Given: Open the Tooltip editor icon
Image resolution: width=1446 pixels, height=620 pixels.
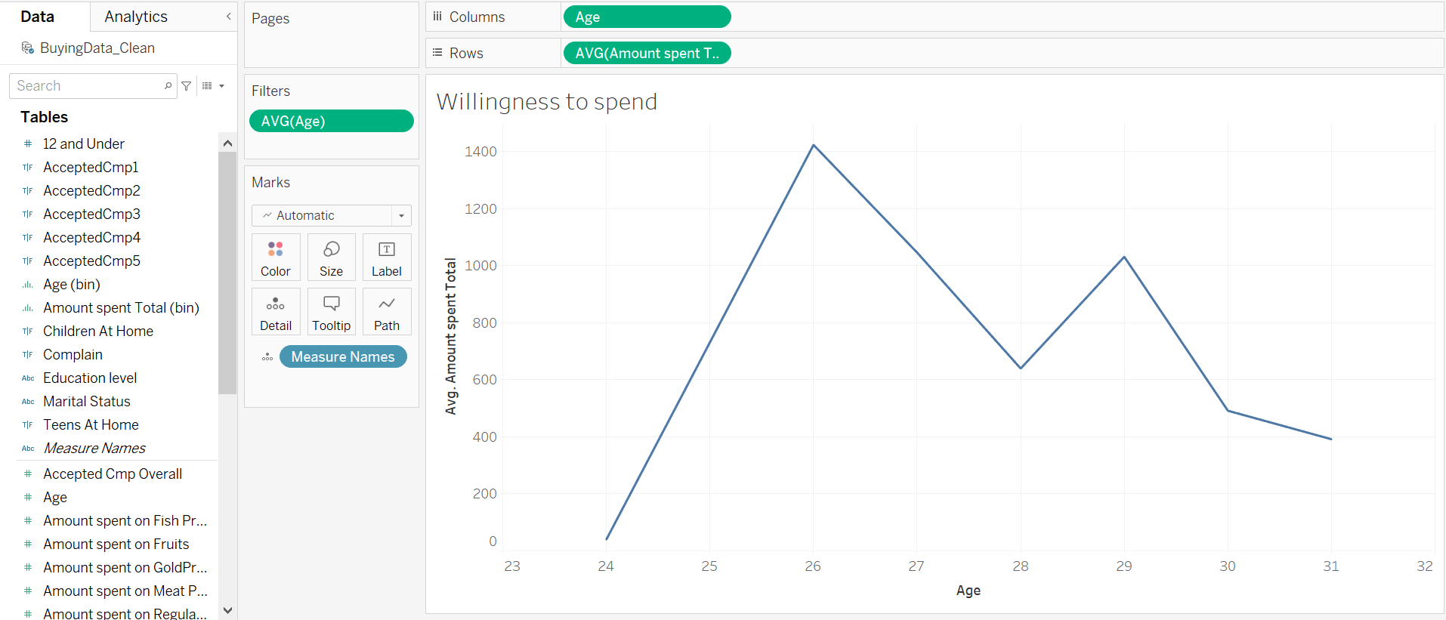Looking at the screenshot, I should click(x=331, y=311).
